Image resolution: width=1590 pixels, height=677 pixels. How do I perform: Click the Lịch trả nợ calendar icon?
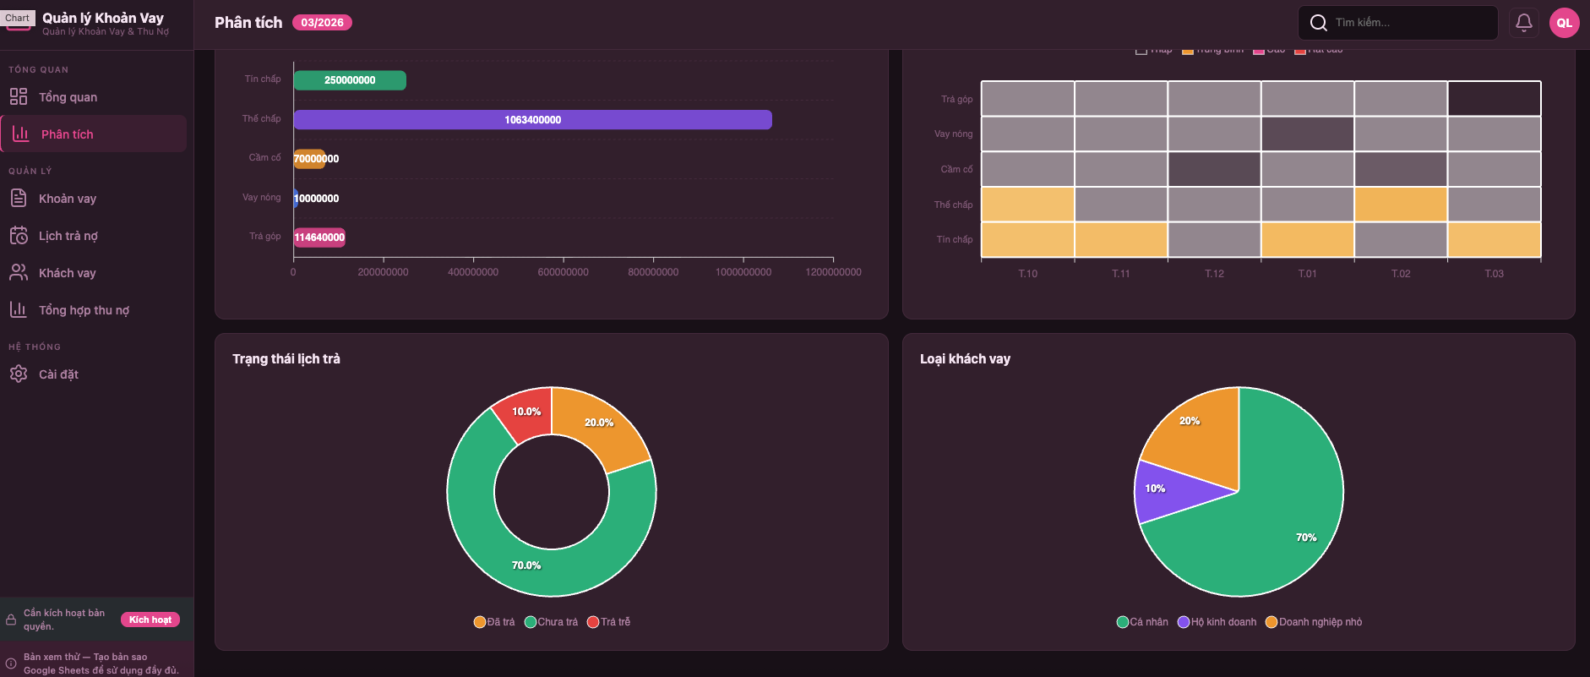19,235
